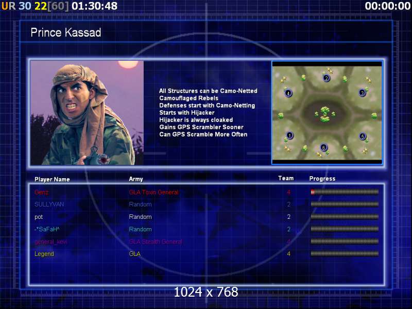Click SaFaH's Random army entry
Image resolution: width=412 pixels, height=309 pixels.
pos(140,229)
